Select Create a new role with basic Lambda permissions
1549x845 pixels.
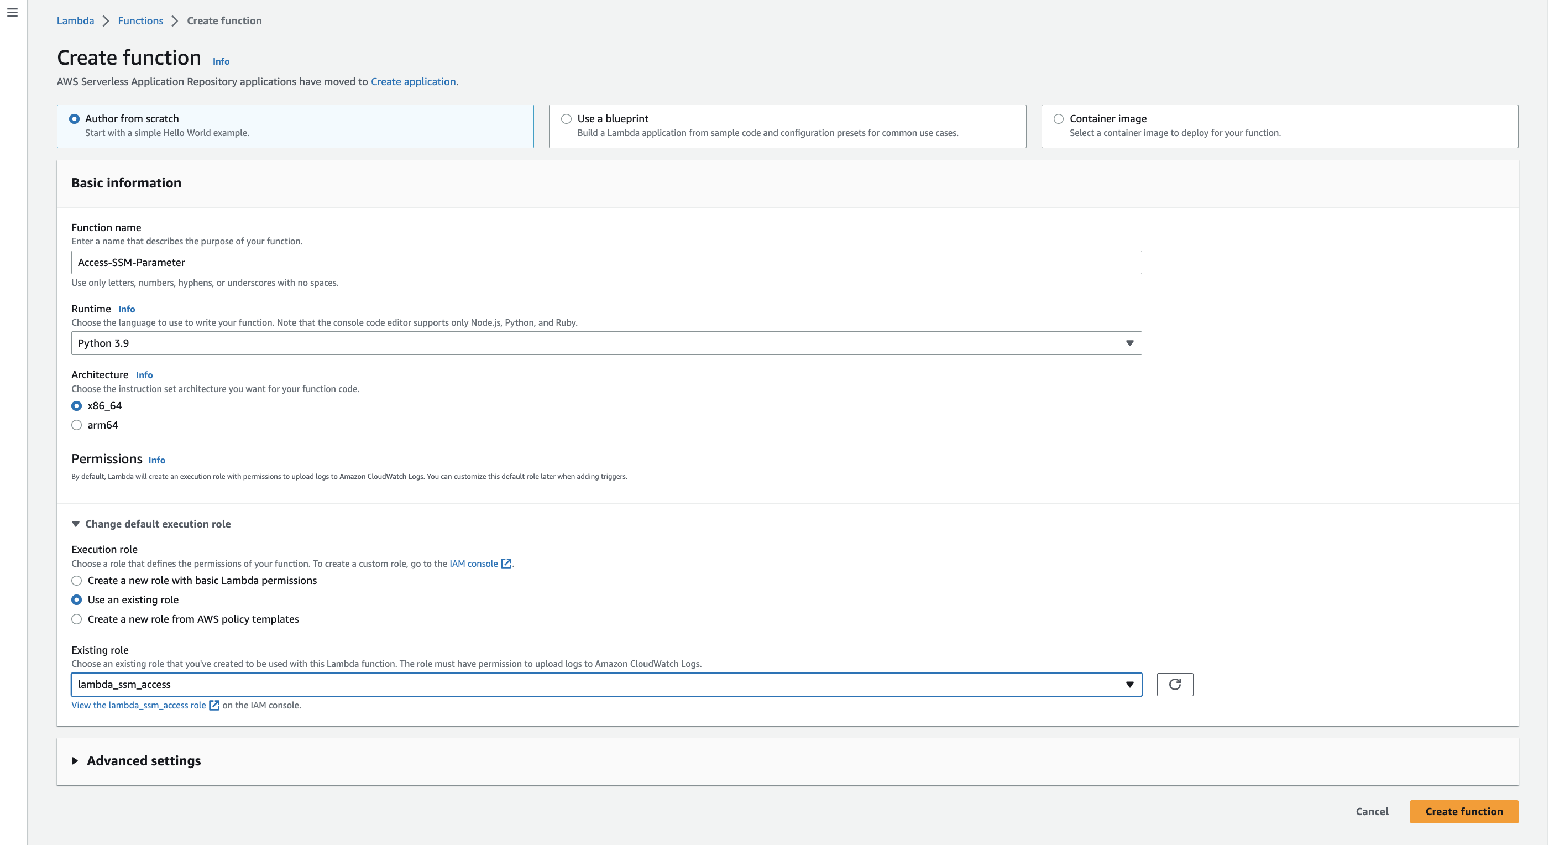76,580
